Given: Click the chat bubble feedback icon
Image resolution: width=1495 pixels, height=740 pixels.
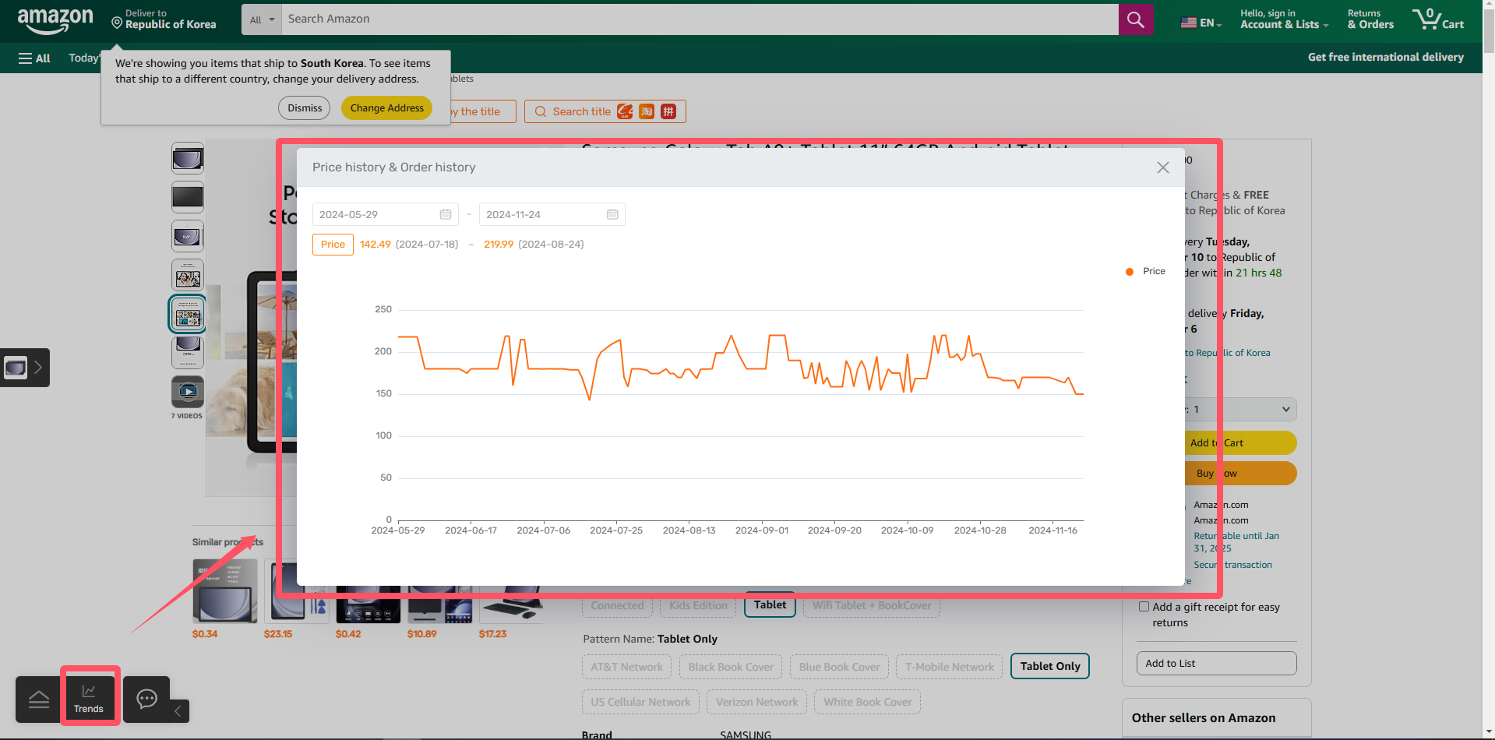Looking at the screenshot, I should click(146, 699).
